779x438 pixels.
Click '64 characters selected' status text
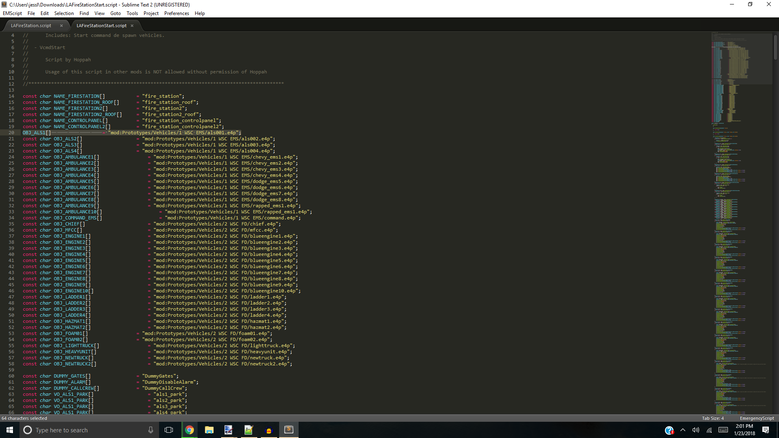(24, 418)
